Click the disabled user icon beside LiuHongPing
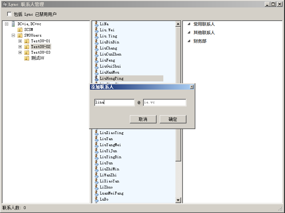Image resolution: width=285 pixels, height=213 pixels. coord(96,78)
